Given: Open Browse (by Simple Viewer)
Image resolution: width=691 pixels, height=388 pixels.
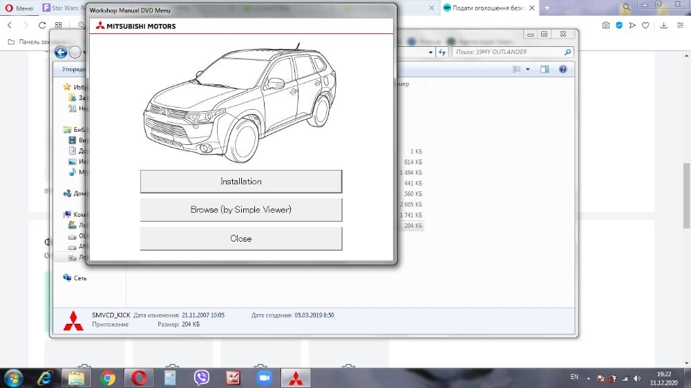Looking at the screenshot, I should [240, 210].
